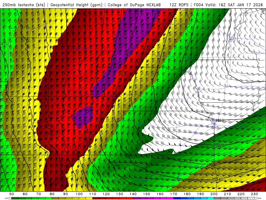266x200 pixels.
Task: Click the 130 value on the color scale
Action: point(120,194)
